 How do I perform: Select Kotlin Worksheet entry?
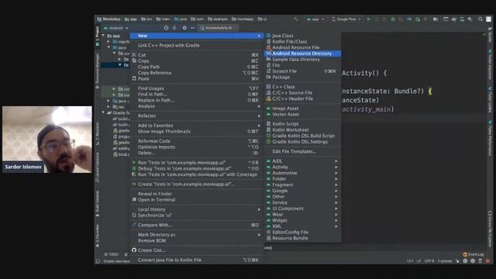click(302, 129)
